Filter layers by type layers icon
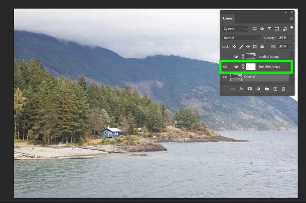306x203 pixels. (x=270, y=29)
